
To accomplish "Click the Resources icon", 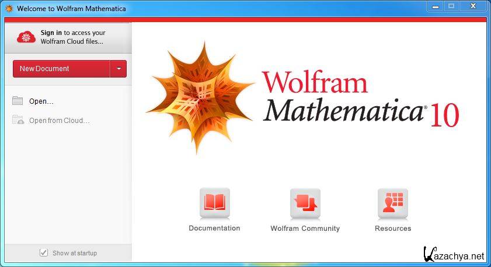I will click(x=392, y=203).
